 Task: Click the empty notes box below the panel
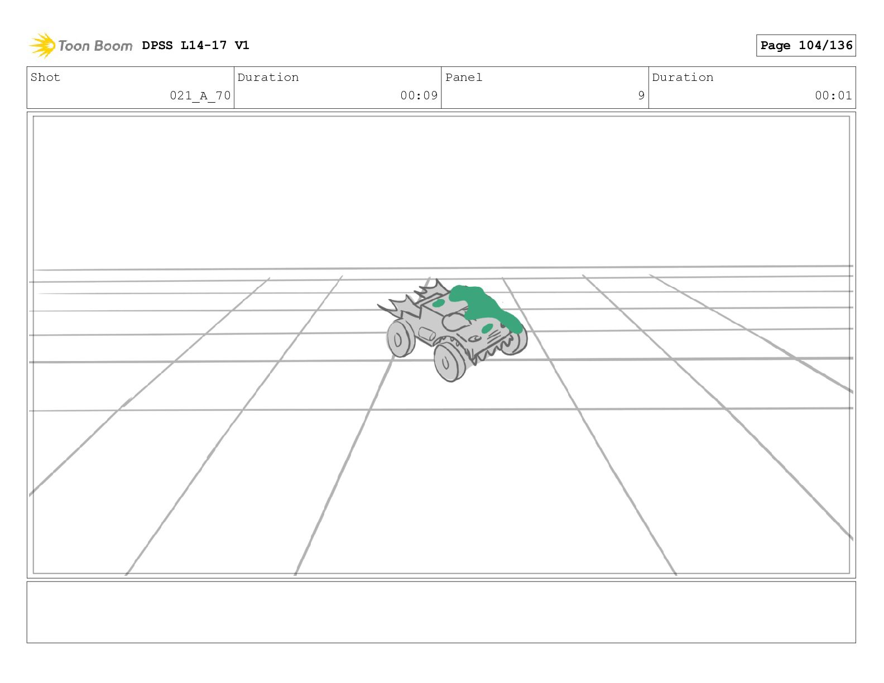click(441, 612)
